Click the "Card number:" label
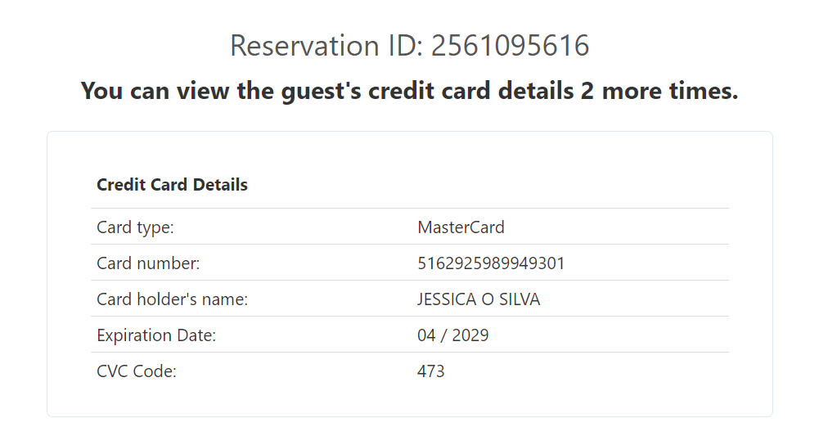This screenshot has width=828, height=436. coord(148,263)
